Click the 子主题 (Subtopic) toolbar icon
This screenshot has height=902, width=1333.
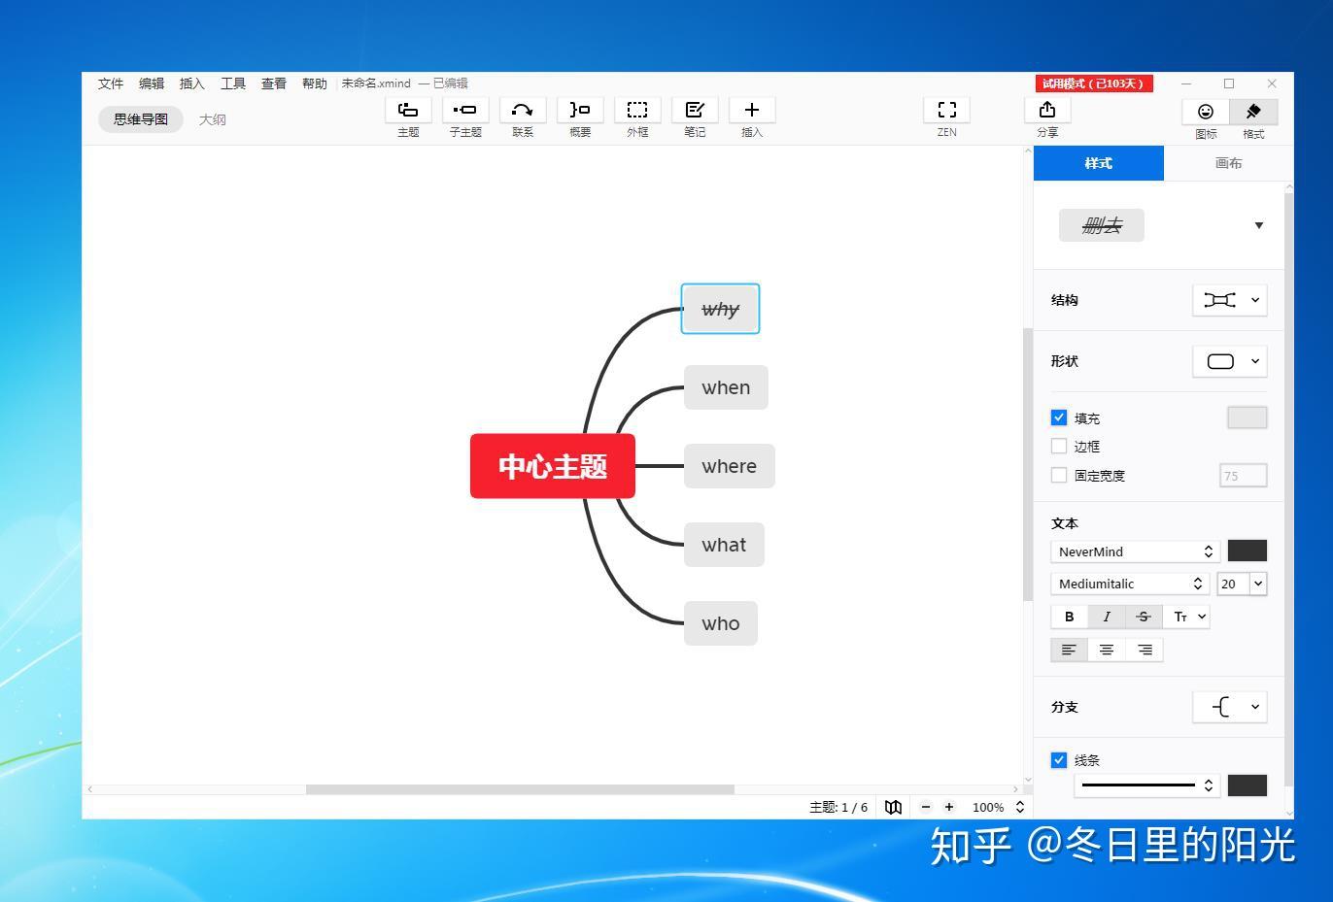[465, 110]
